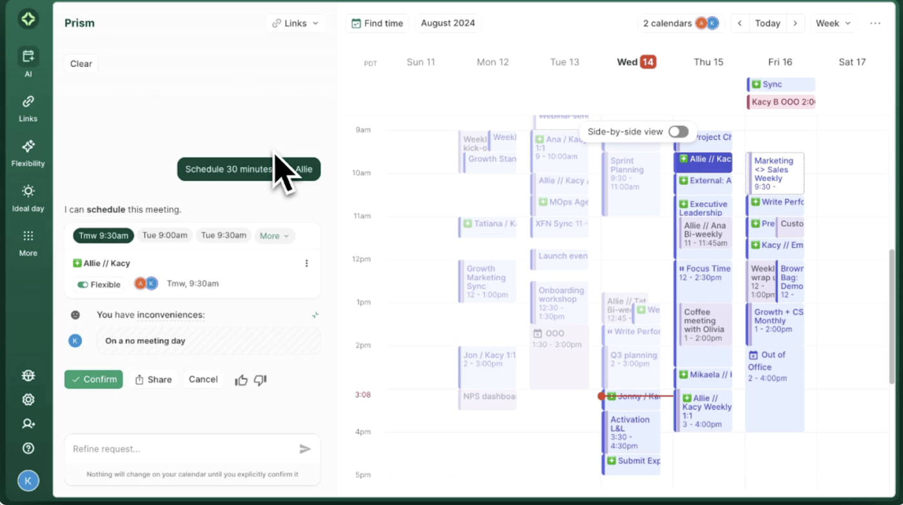
Task: Click the globe icon in the sidebar
Action: click(x=28, y=375)
